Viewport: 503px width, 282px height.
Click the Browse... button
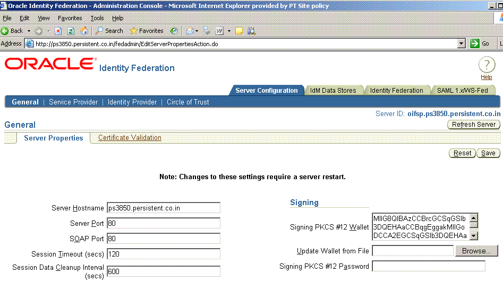click(x=476, y=251)
